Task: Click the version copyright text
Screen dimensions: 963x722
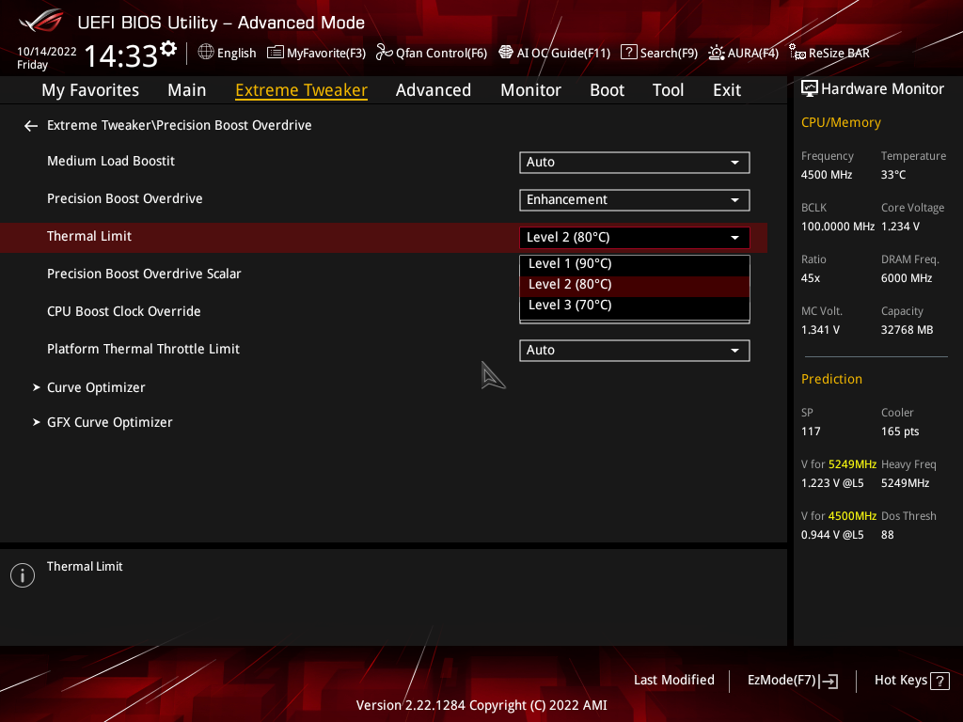Action: (481, 705)
